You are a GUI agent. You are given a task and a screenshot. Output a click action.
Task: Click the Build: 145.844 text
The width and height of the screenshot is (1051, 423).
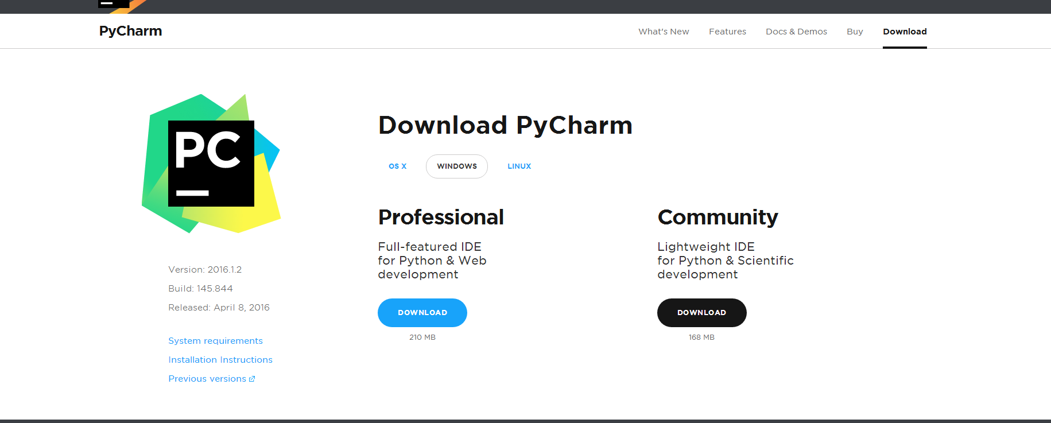click(200, 289)
